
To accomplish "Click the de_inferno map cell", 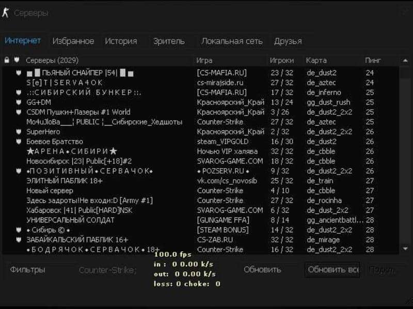I will (324, 93).
